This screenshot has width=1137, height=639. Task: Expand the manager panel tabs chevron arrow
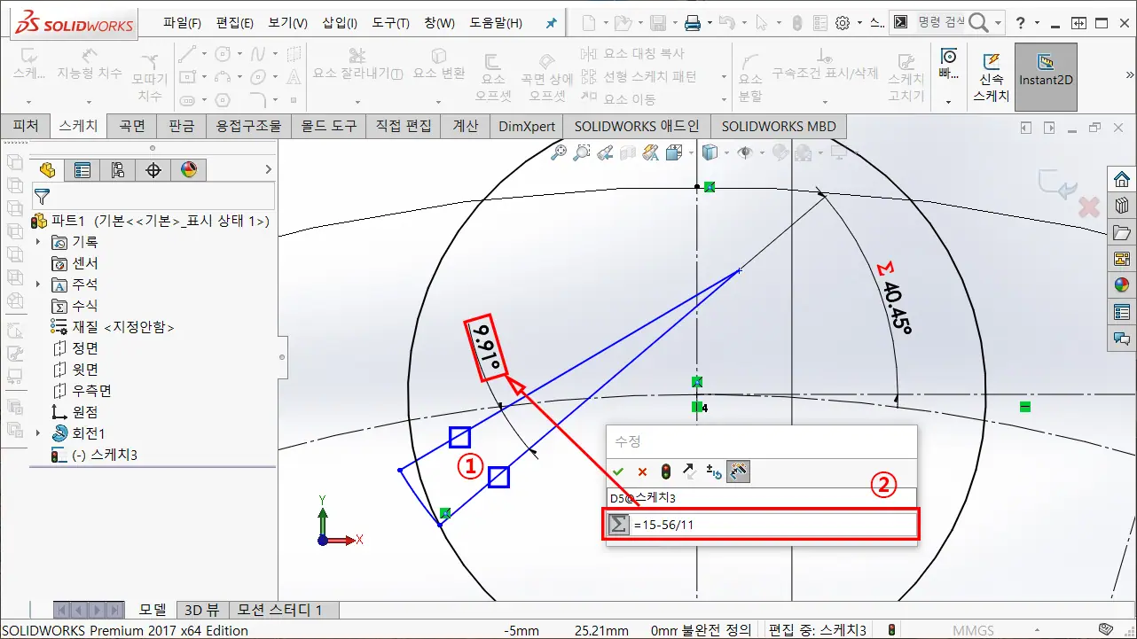269,169
